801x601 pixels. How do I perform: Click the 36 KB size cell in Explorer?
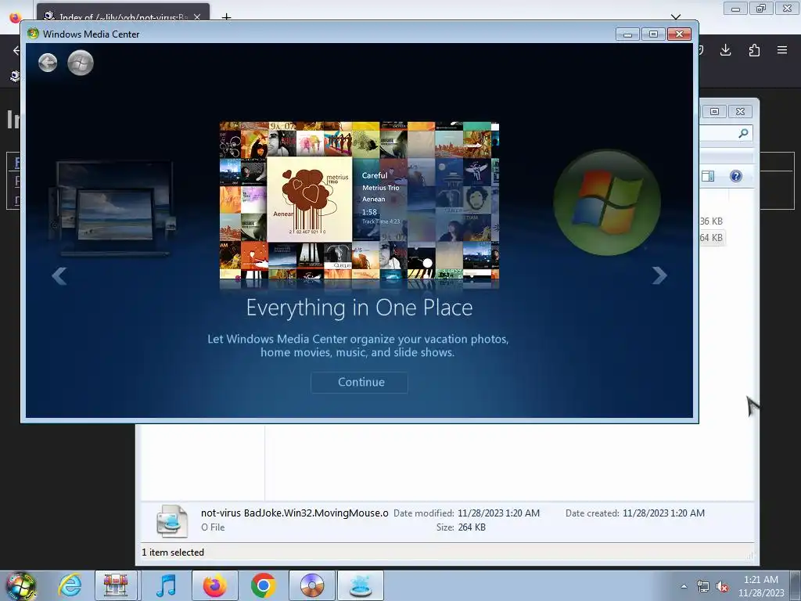tap(711, 221)
